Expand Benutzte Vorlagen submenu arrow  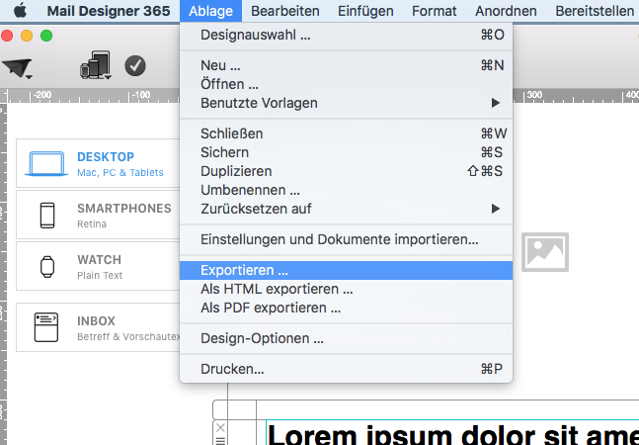tap(495, 103)
